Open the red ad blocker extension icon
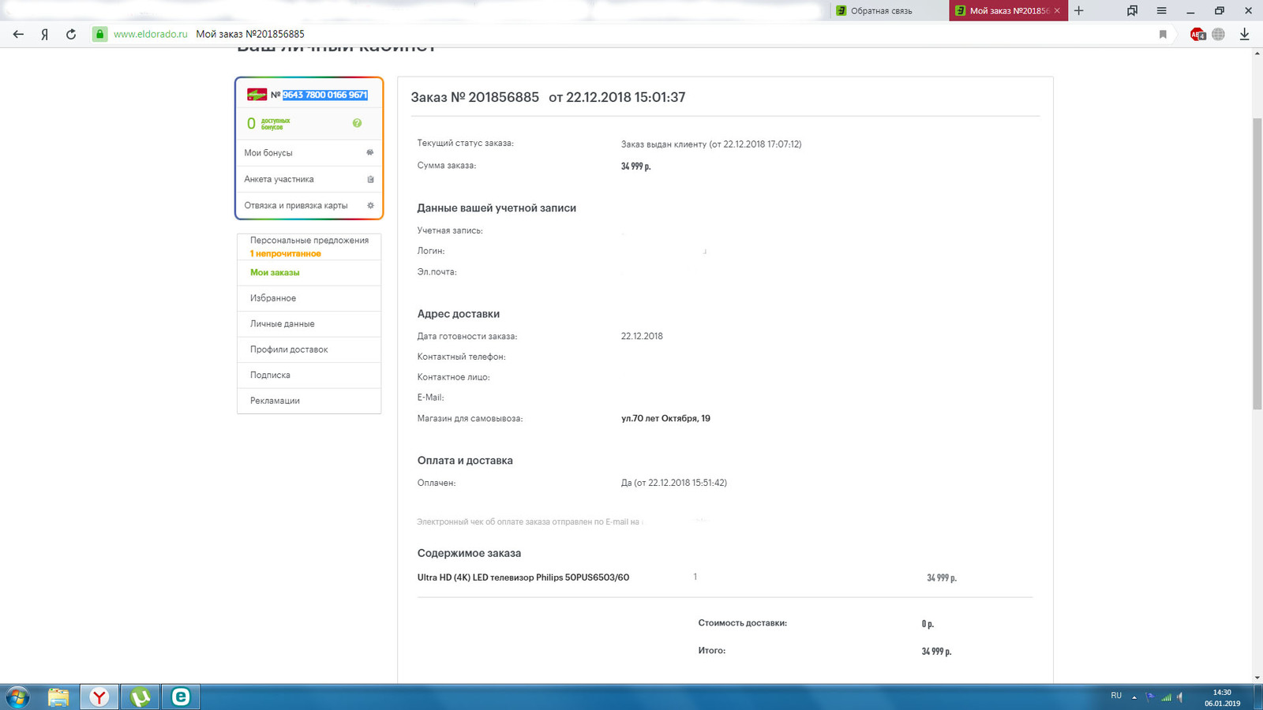 [1197, 34]
